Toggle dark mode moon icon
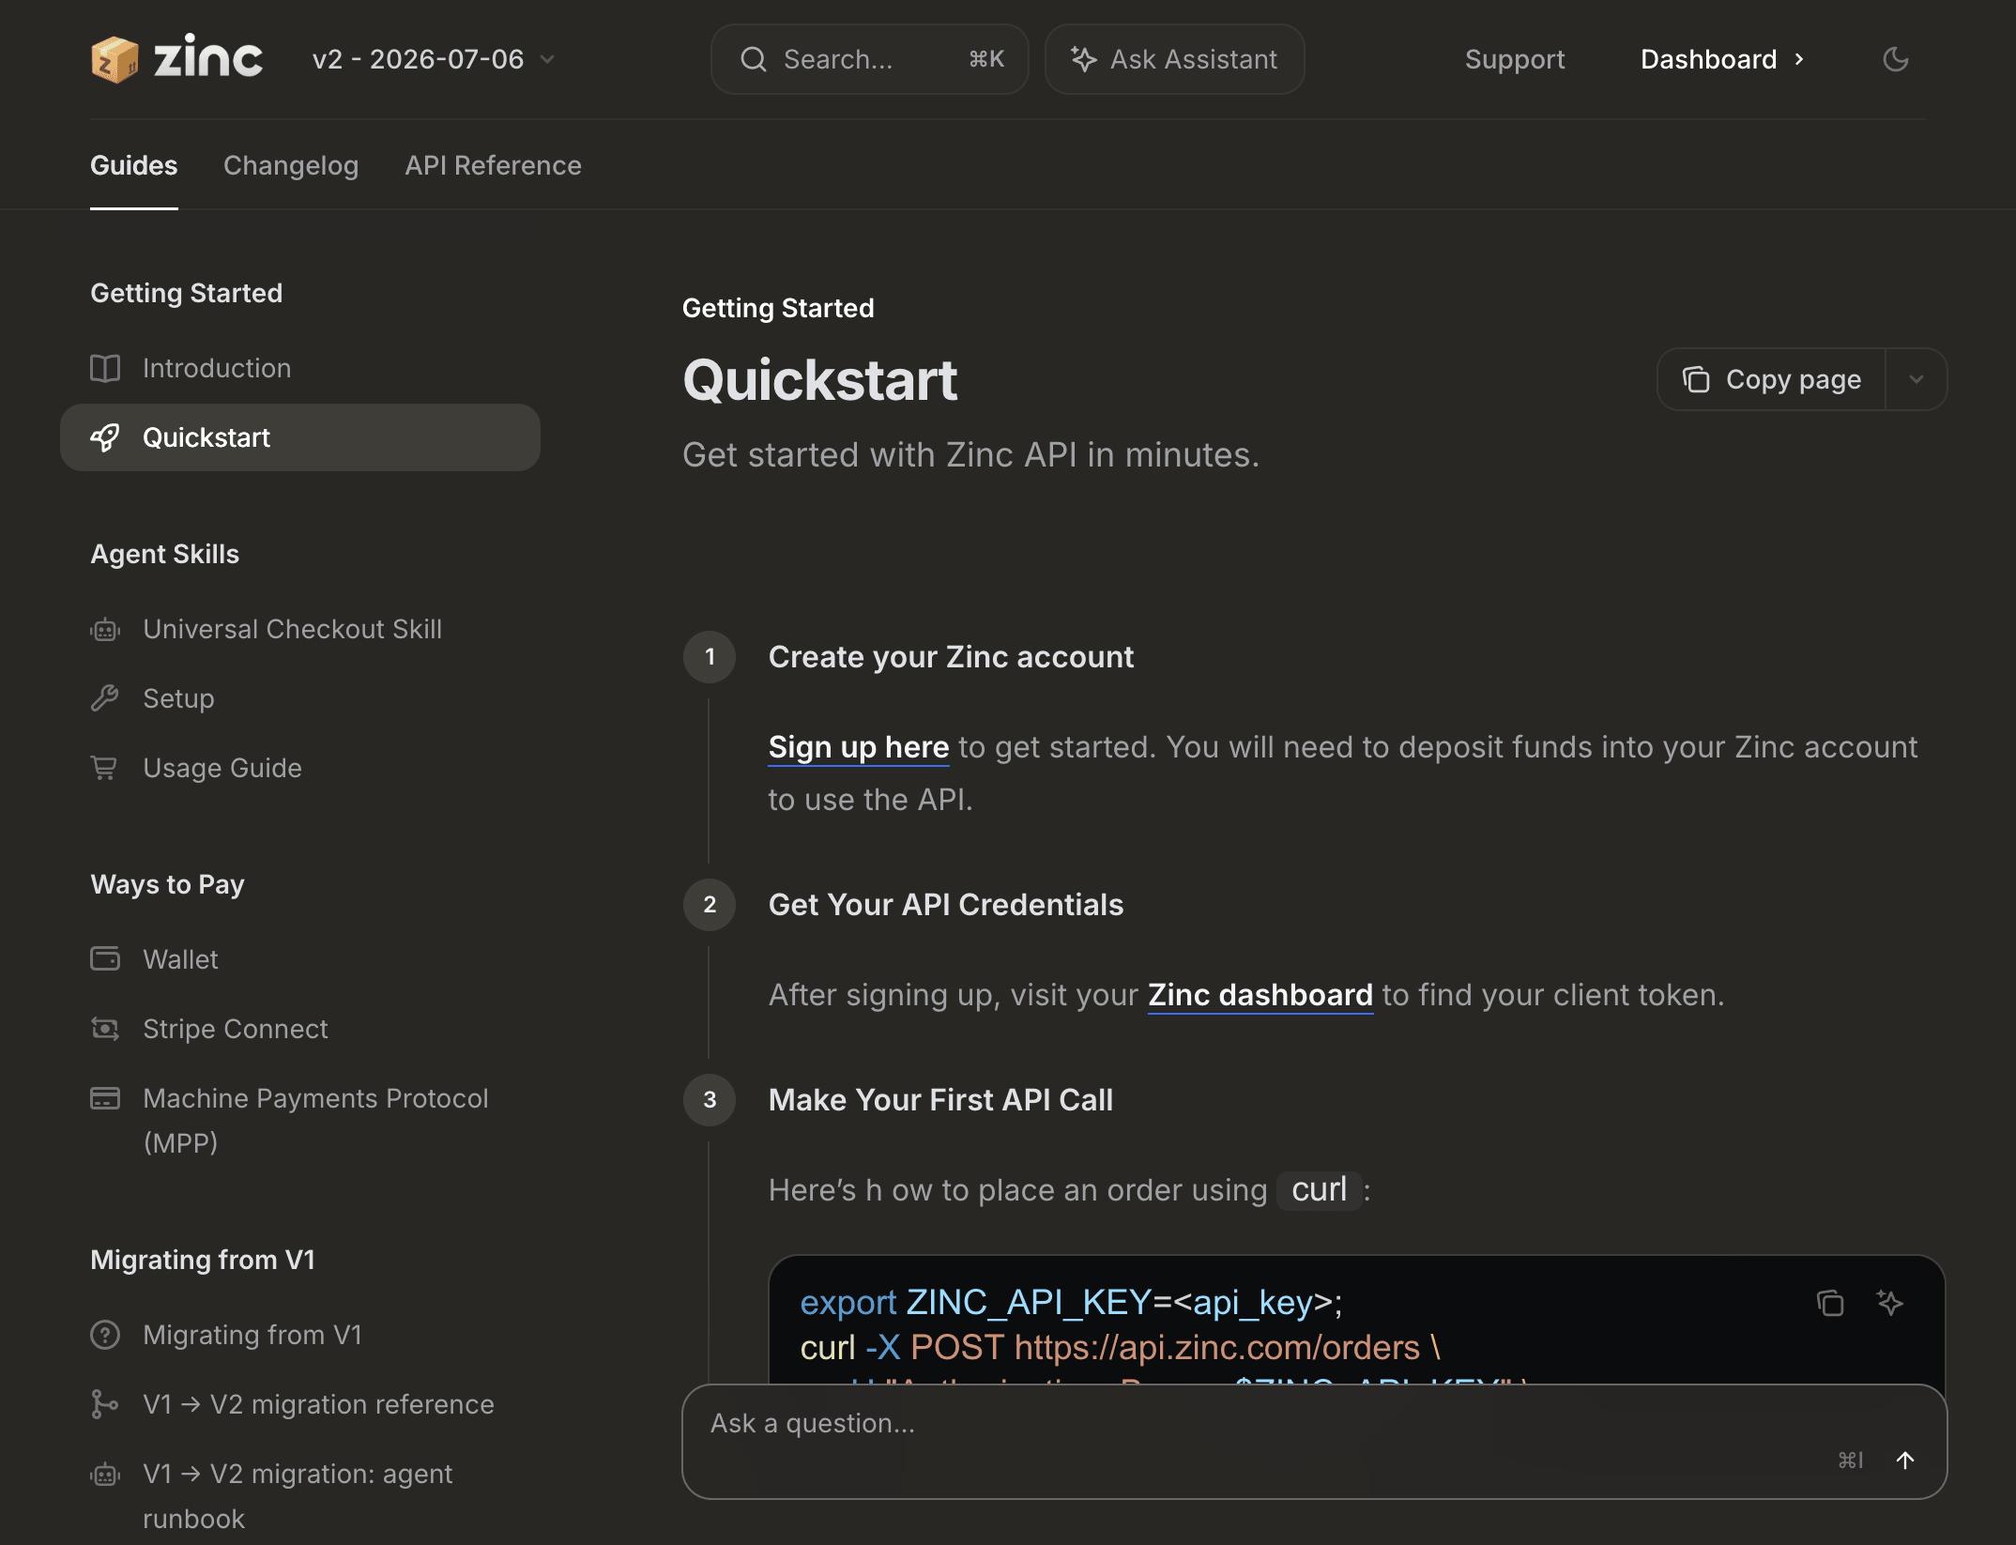Screen dimensions: 2016x1545 pos(1895,59)
